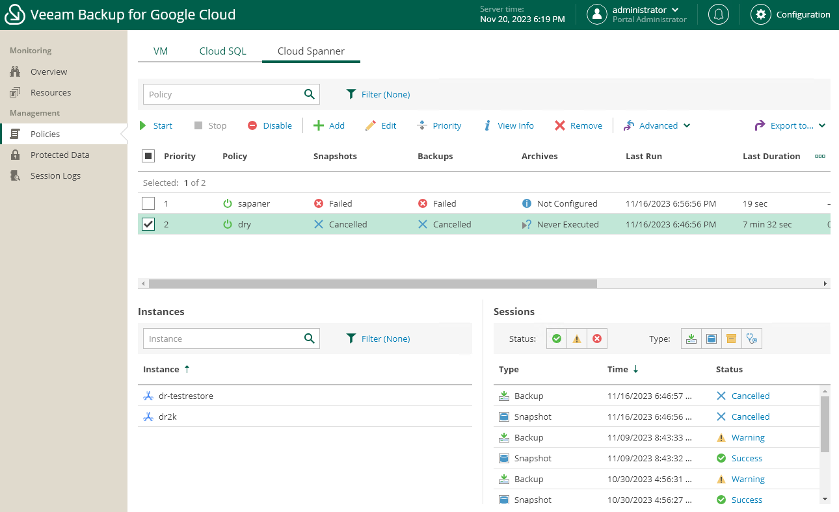Viewport: 839px width, 512px height.
Task: Switch to the Cloud SQL tab
Action: coord(222,51)
